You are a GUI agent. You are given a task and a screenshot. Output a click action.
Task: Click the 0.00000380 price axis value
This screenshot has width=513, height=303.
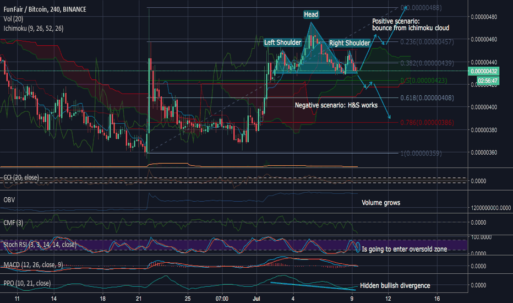(x=484, y=130)
